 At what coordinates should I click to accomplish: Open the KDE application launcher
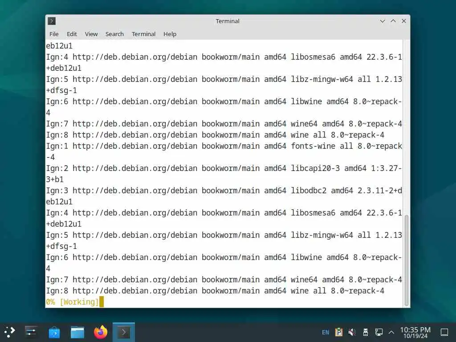coord(10,332)
